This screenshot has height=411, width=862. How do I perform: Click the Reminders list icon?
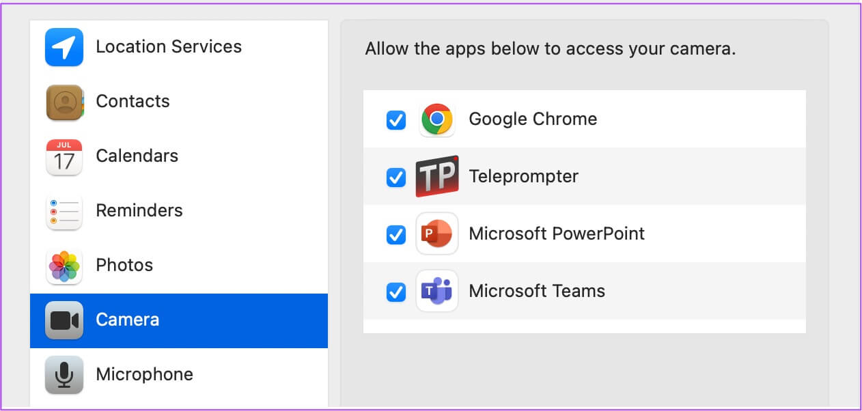(x=64, y=211)
